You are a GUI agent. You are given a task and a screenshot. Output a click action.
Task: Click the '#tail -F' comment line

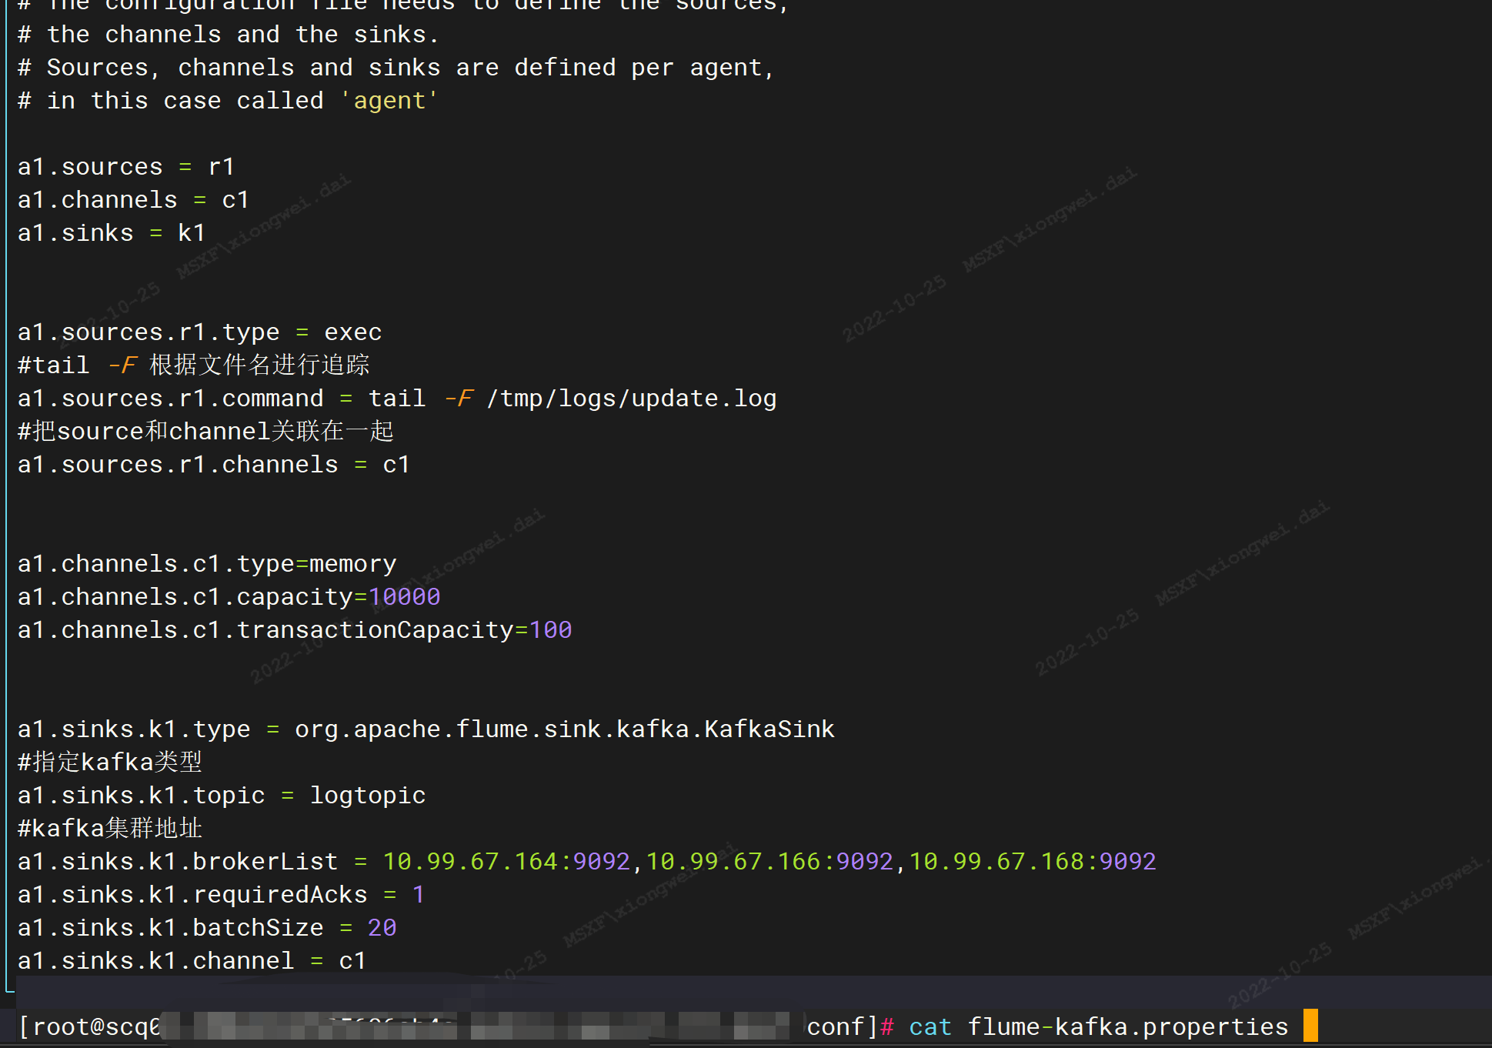[x=194, y=365]
